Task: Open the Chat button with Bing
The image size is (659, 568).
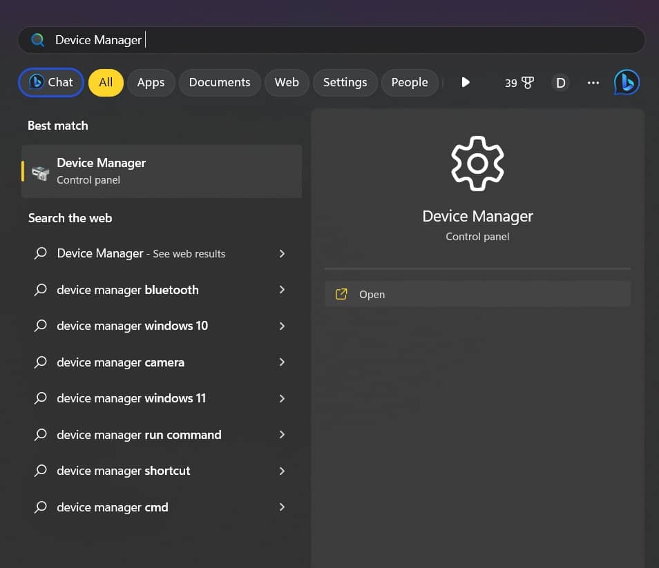Action: (x=51, y=82)
